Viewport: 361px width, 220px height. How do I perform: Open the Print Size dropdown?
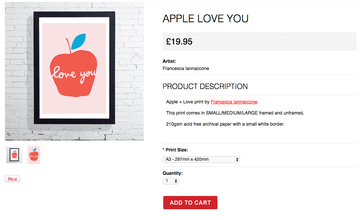tap(201, 159)
